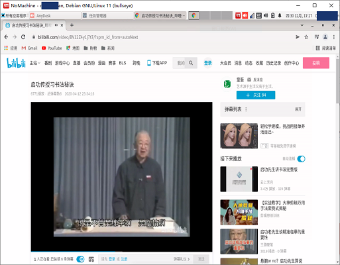Open 创作中心 in the header
The height and width of the screenshot is (265, 340).
[x=292, y=63]
